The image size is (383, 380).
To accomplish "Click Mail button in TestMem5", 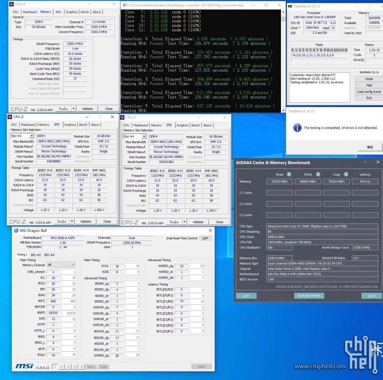I will [x=369, y=85].
